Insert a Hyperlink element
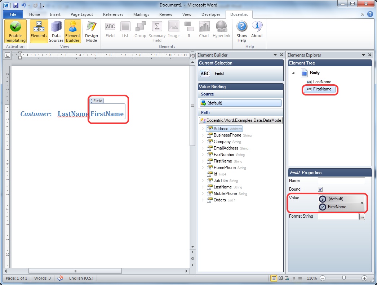The width and height of the screenshot is (377, 285). click(221, 30)
